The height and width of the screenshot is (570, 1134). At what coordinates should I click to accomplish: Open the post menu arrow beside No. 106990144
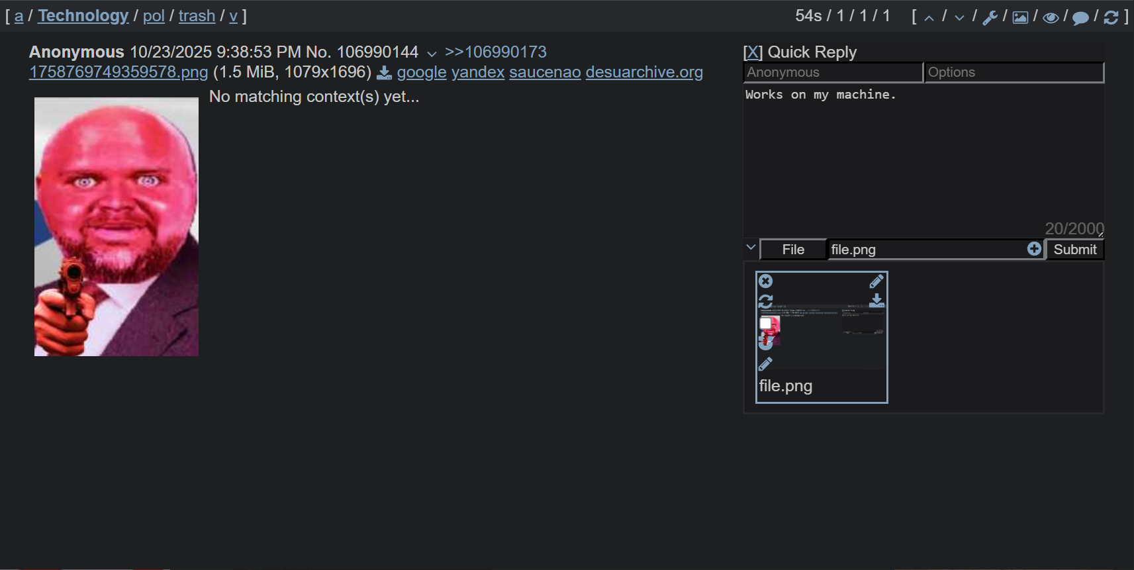[x=432, y=54]
